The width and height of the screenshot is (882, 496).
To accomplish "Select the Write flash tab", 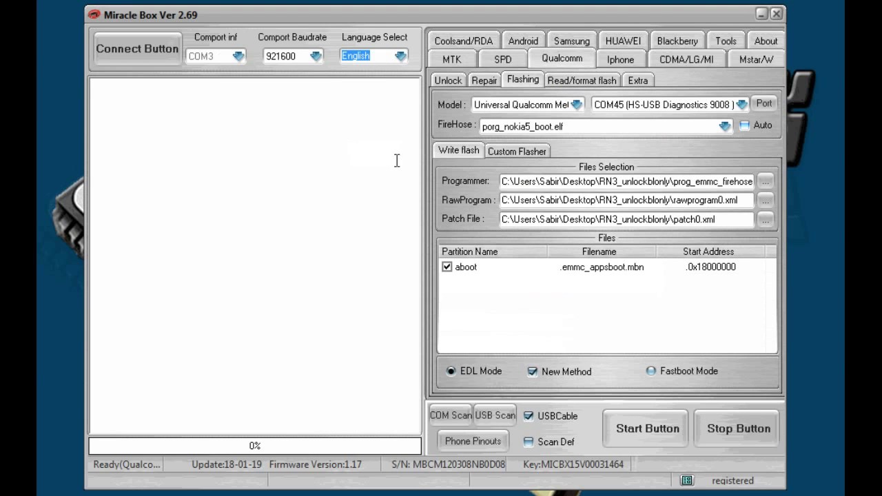I will (x=459, y=151).
